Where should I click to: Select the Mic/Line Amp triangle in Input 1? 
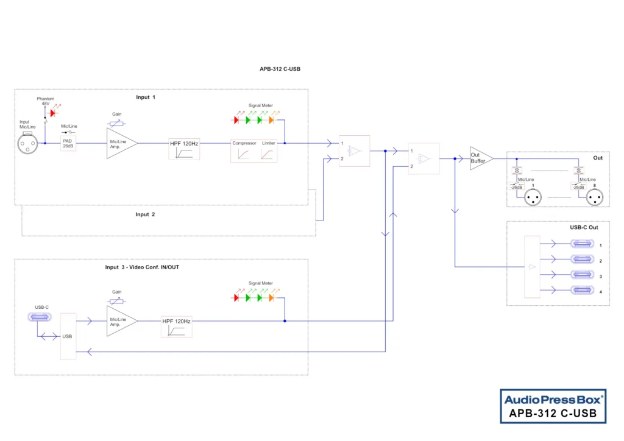point(120,144)
